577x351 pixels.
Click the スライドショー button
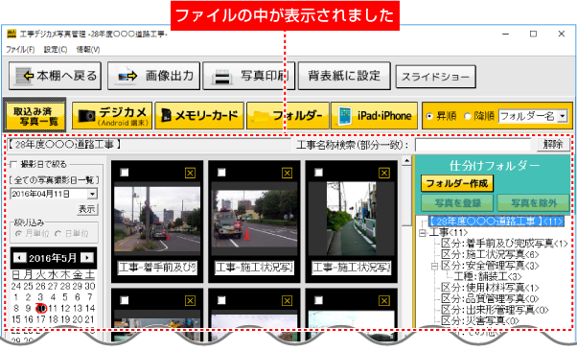(436, 77)
